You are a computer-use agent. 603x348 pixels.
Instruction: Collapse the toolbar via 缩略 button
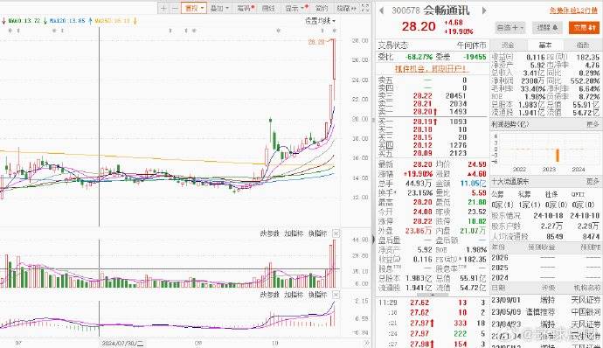tap(346, 8)
